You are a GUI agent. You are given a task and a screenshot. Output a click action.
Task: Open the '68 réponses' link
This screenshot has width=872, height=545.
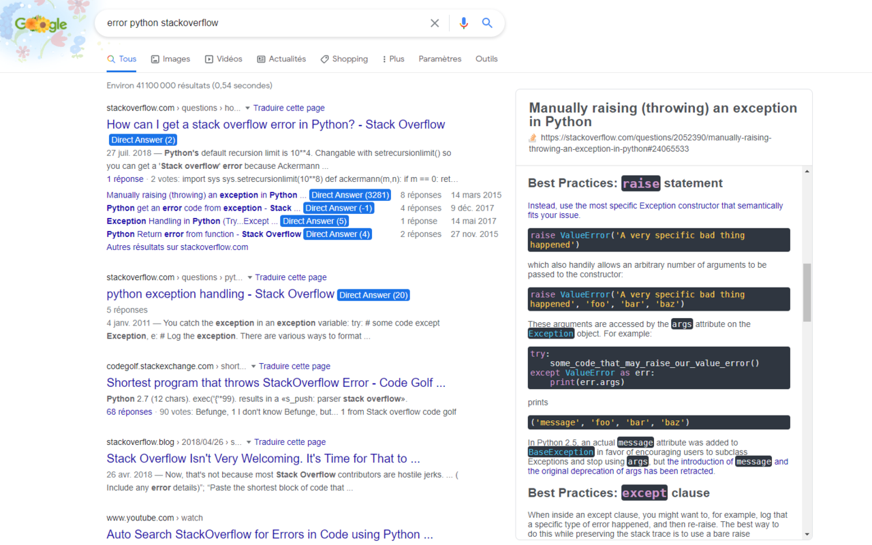129,412
